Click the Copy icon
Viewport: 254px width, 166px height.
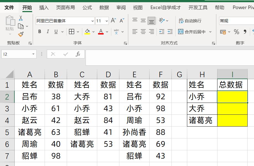point(21,26)
